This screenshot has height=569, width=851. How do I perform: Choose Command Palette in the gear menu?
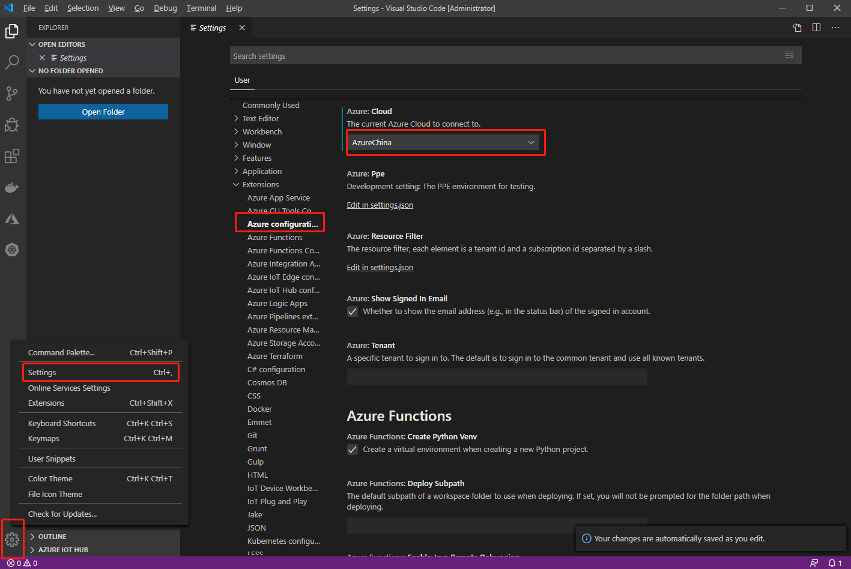pyautogui.click(x=100, y=352)
